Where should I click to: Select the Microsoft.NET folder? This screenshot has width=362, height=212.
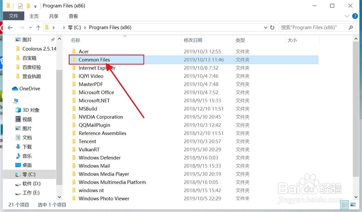(94, 101)
